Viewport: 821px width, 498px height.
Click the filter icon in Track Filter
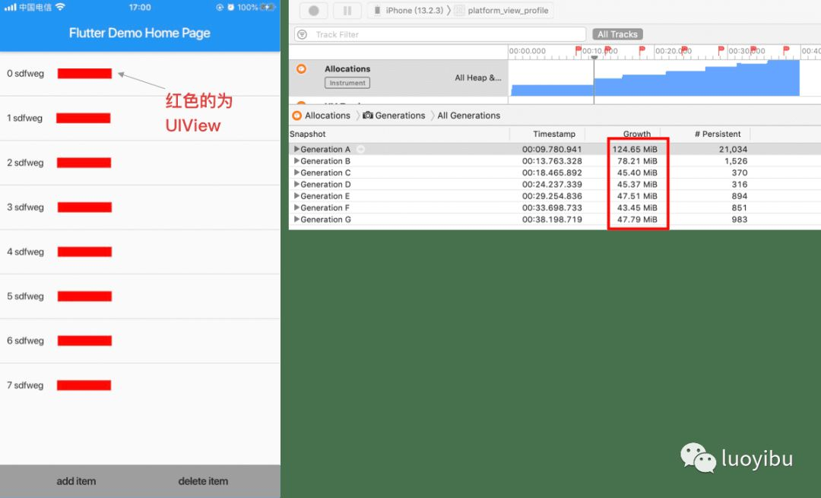point(302,34)
